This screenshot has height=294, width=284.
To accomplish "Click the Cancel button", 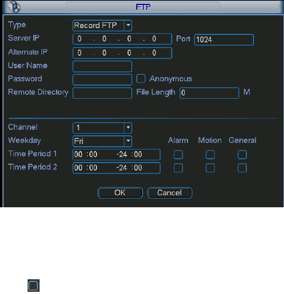I will coord(170,193).
